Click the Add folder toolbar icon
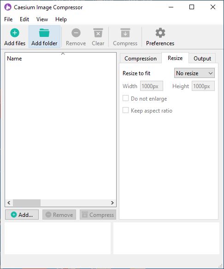This screenshot has width=224, height=269. (x=44, y=33)
